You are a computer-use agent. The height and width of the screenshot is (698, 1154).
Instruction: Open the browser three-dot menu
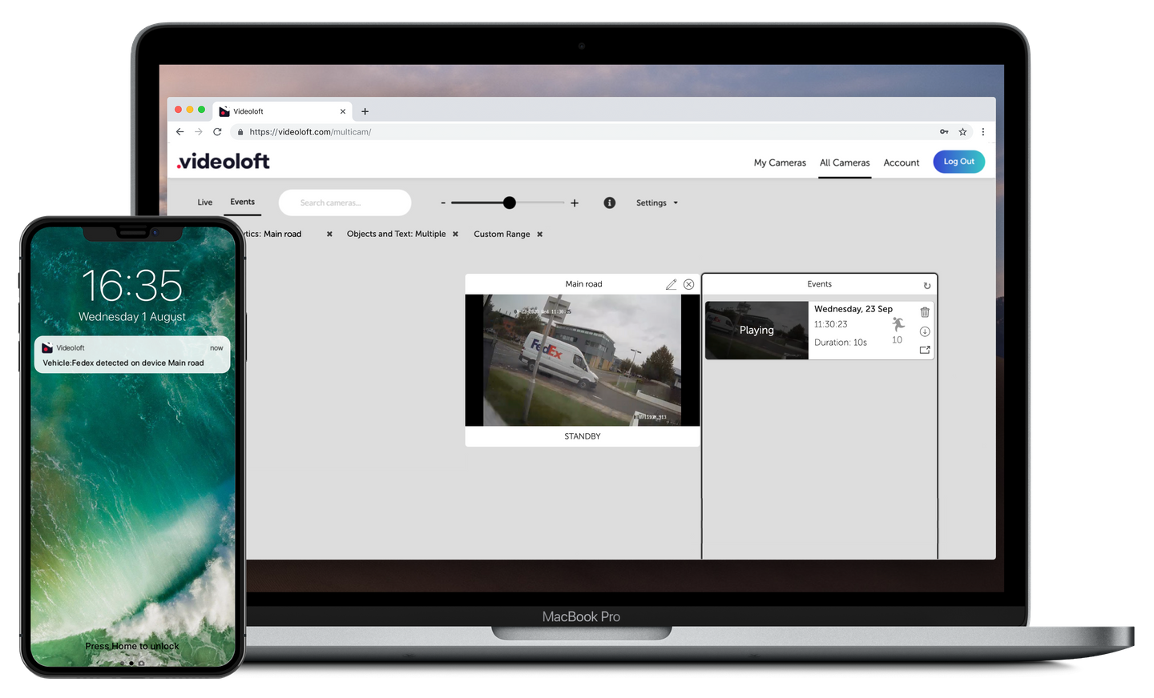983,132
